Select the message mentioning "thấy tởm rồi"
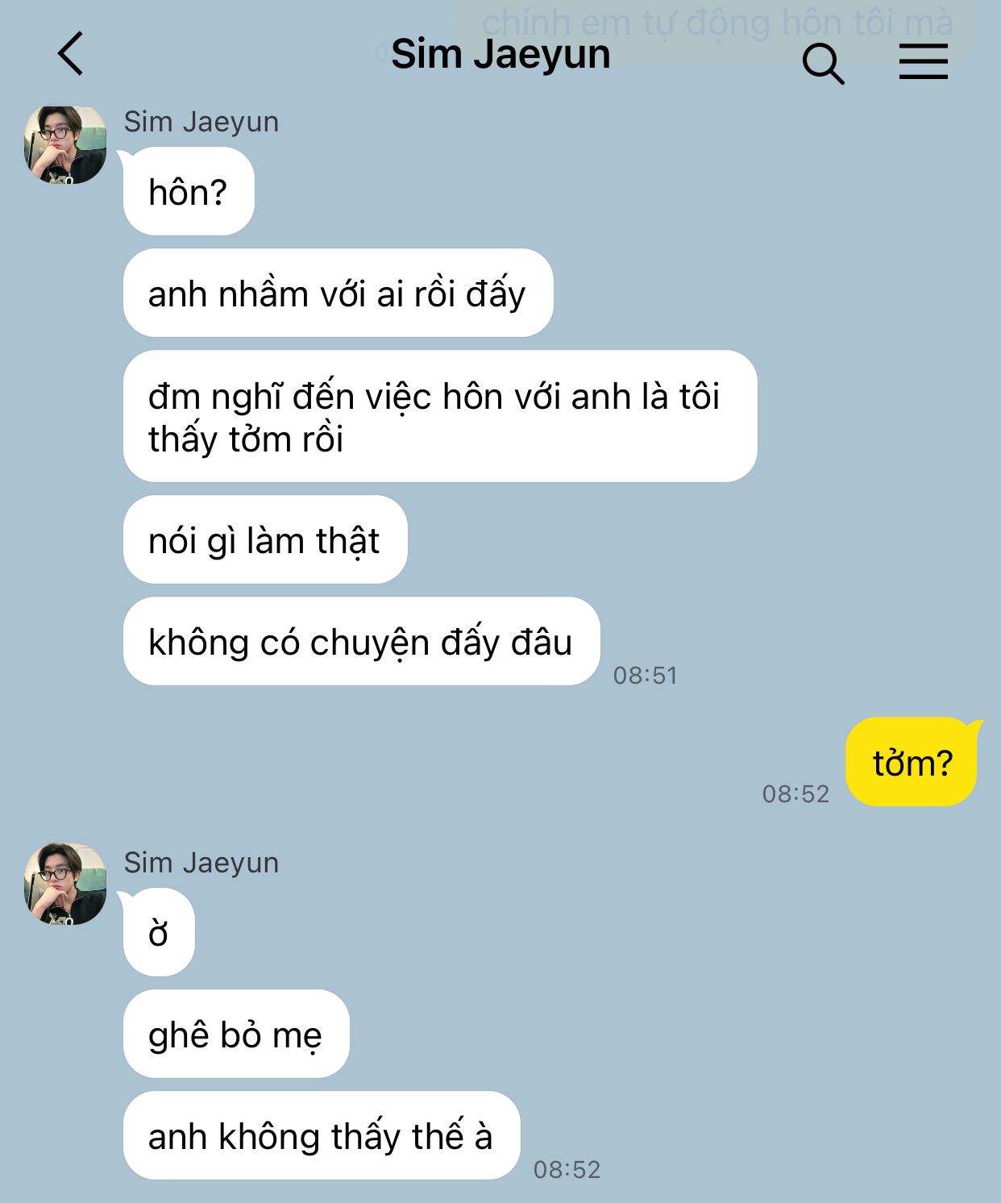Screen dimensions: 1001x1203 (x=440, y=416)
